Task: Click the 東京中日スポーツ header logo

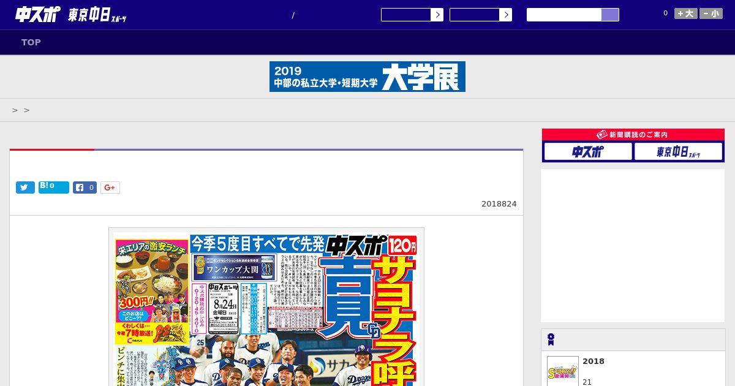Action: (x=97, y=15)
